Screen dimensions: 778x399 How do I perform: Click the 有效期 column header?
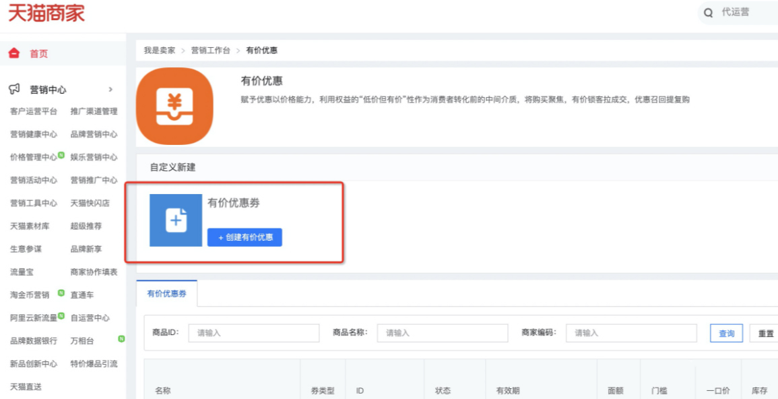(508, 391)
